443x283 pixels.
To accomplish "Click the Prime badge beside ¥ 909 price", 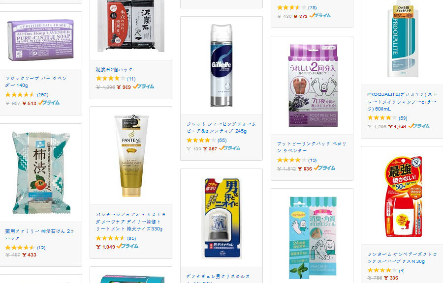I will click(x=144, y=86).
